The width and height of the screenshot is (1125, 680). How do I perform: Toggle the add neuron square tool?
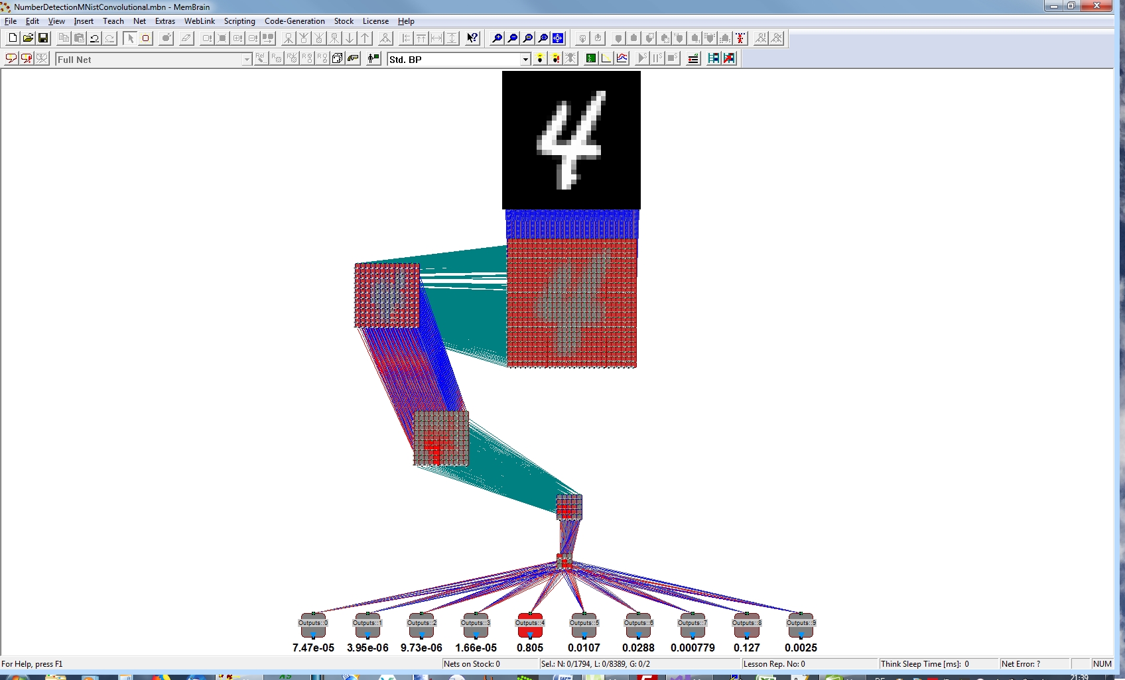(145, 38)
